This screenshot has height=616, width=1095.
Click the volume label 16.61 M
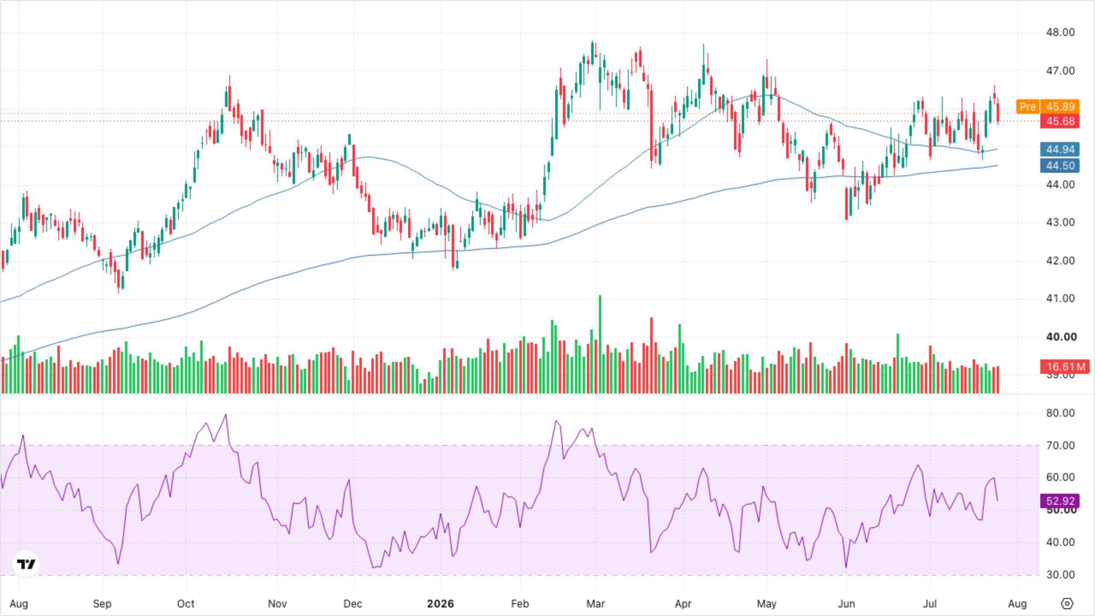(x=1065, y=367)
